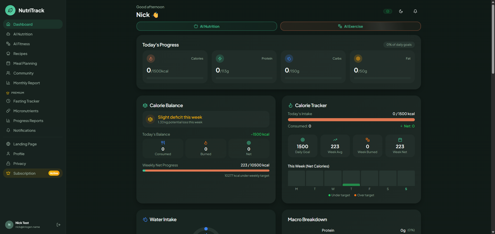This screenshot has height=234, width=495.
Task: Click the Nick Test user profile avatar
Action: coord(9,225)
